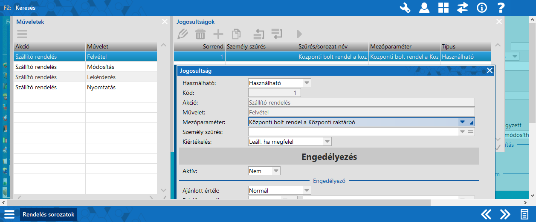Select the Lekérdezés operation row

coord(85,77)
